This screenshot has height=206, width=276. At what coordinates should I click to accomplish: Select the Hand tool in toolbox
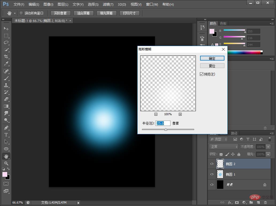[x=6, y=156]
